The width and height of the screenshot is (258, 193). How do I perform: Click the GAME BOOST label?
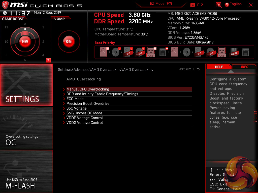click(x=13, y=19)
